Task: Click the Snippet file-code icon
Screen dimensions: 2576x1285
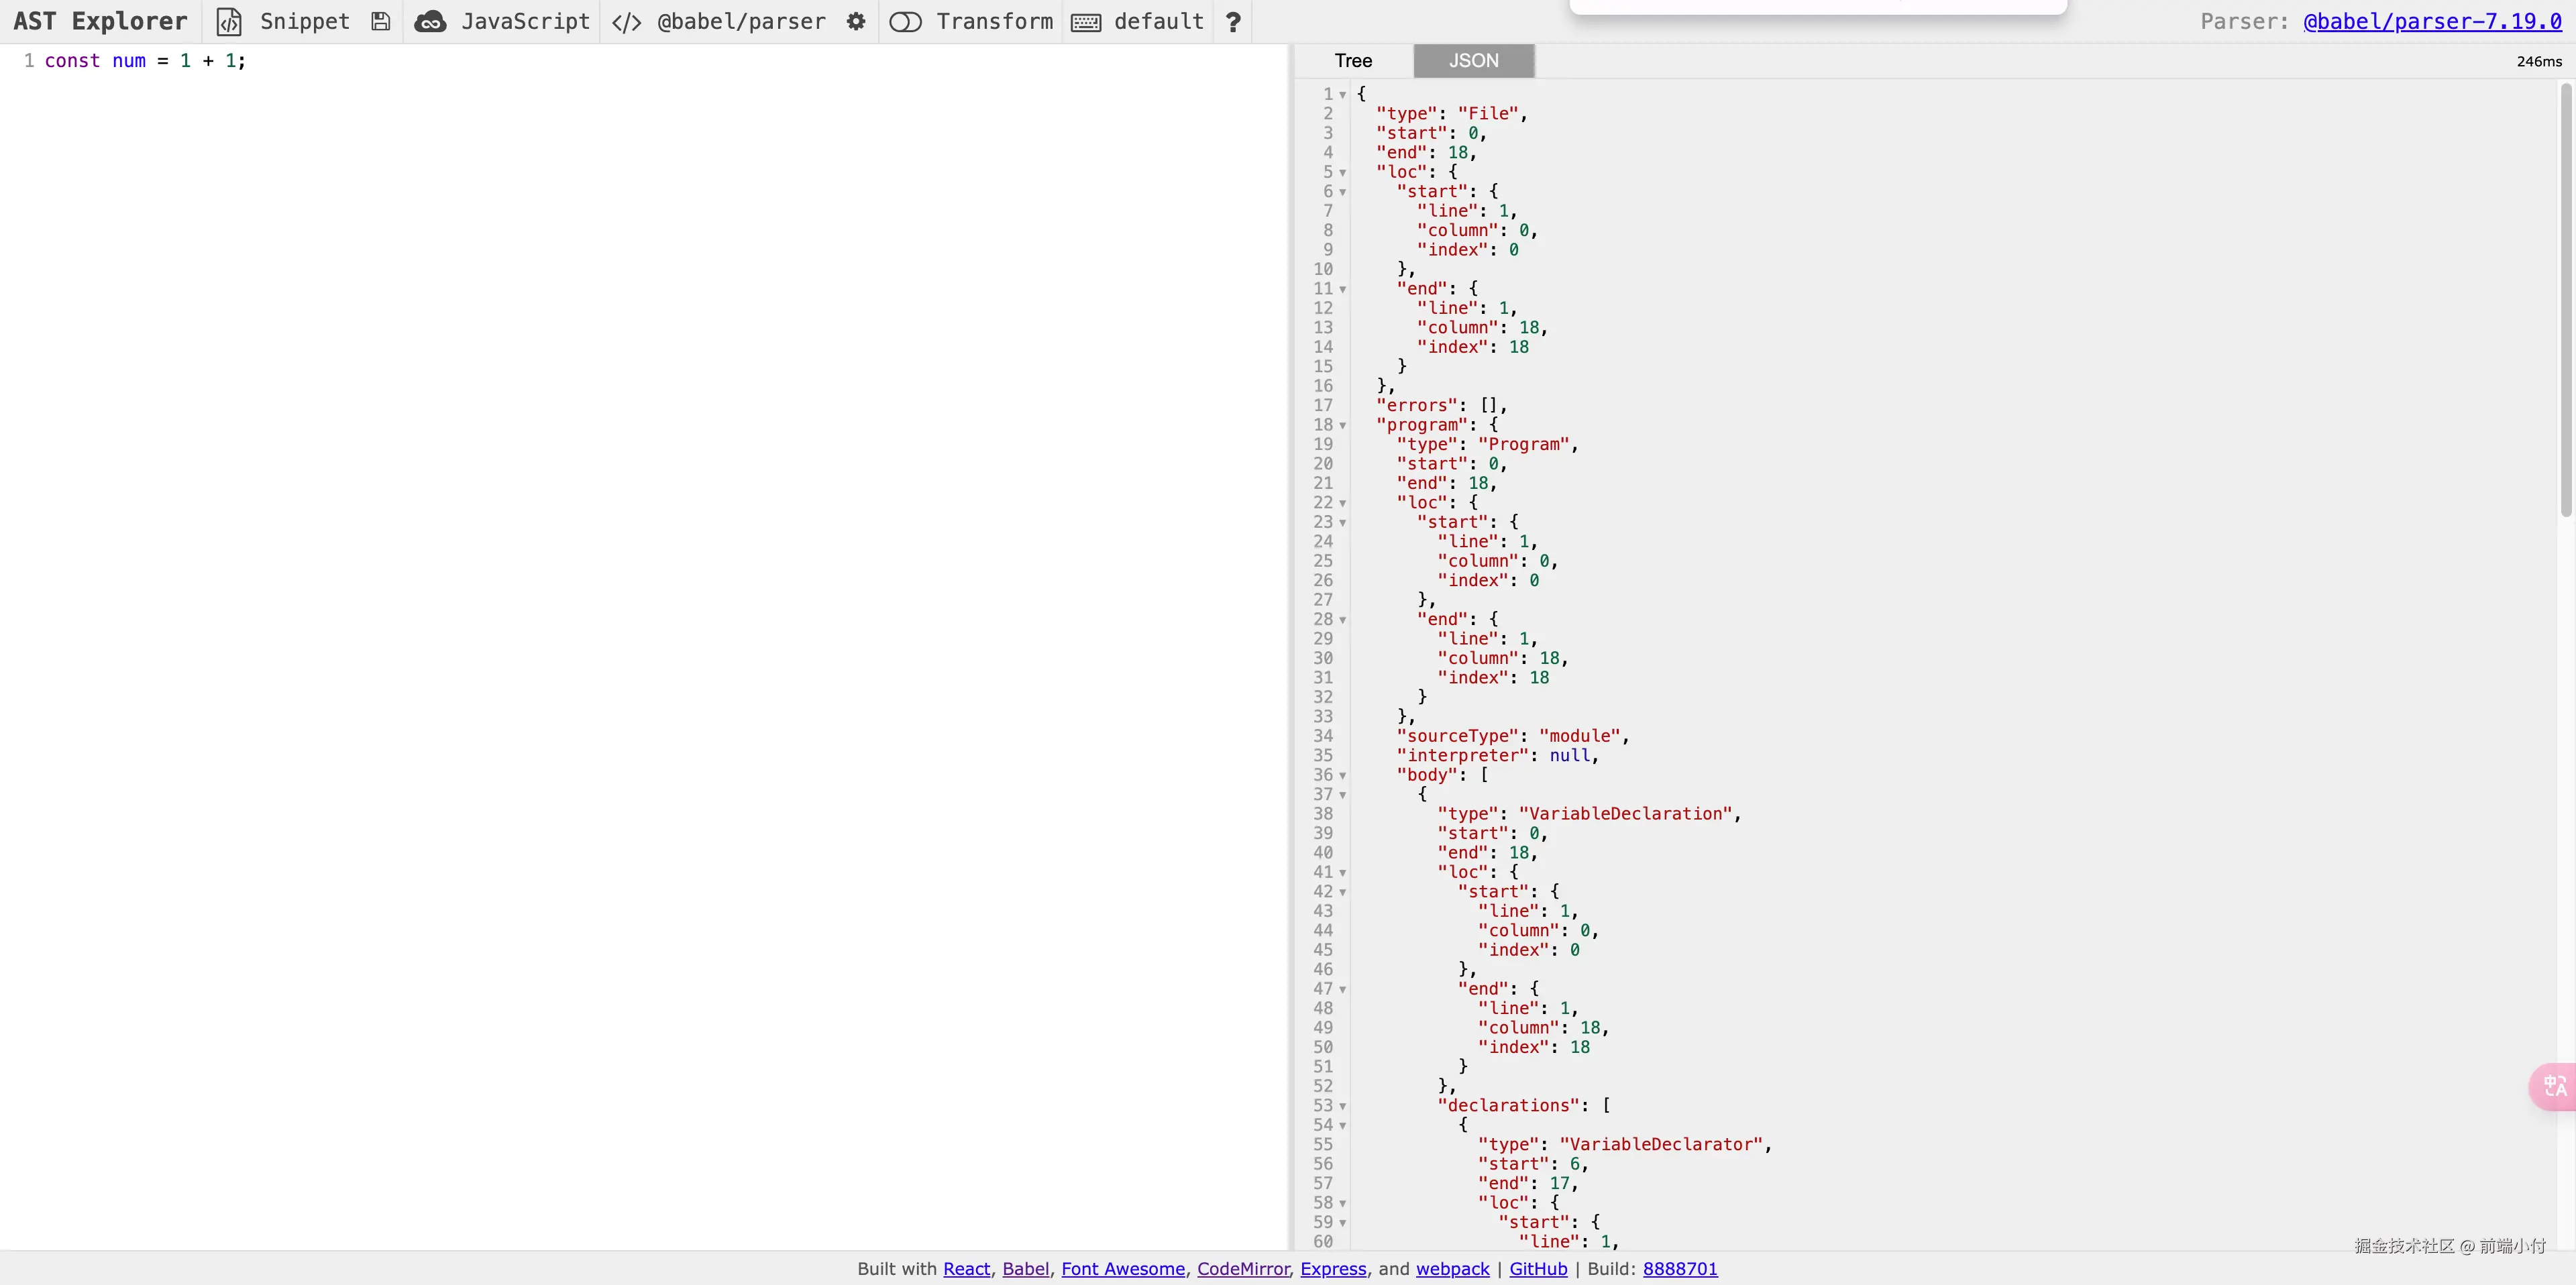Action: [x=229, y=22]
